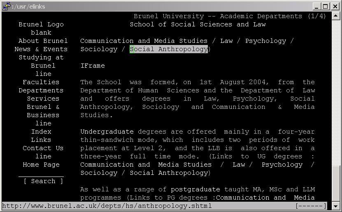Open the postgraduate link in last paragraph
The width and height of the screenshot is (342, 212).
click(195, 189)
